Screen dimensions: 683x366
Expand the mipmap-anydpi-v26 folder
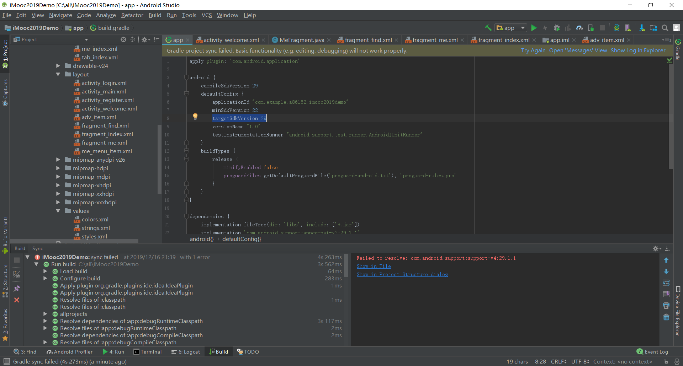coord(58,160)
